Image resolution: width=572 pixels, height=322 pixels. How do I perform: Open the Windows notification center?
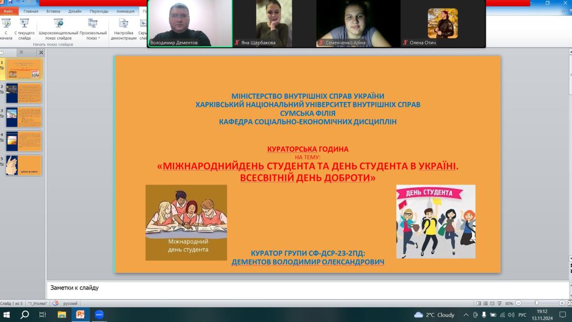coord(562,315)
